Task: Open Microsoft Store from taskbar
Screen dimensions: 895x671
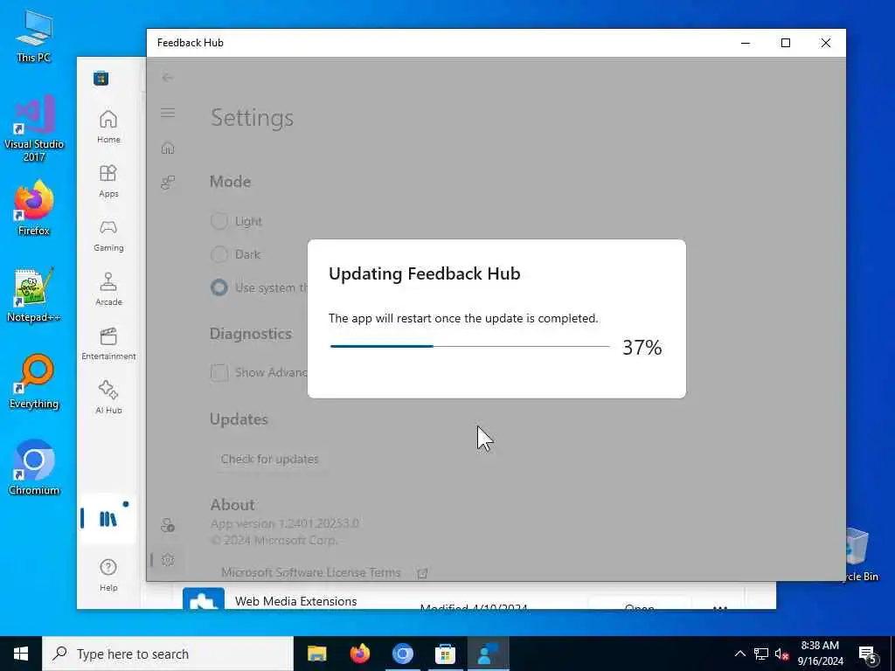Action: tap(445, 654)
